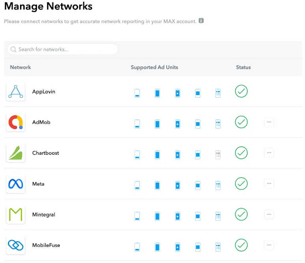This screenshot has width=305, height=263.
Task: Click Chartboost greyed native ad unit icon
Action: 218,155
